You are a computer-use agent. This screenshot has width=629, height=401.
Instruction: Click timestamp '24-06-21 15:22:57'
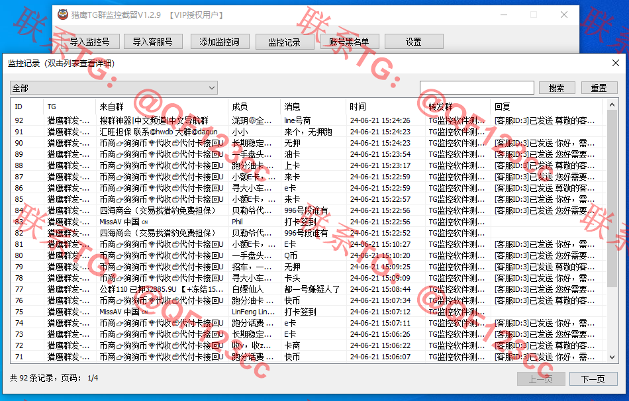(380, 199)
